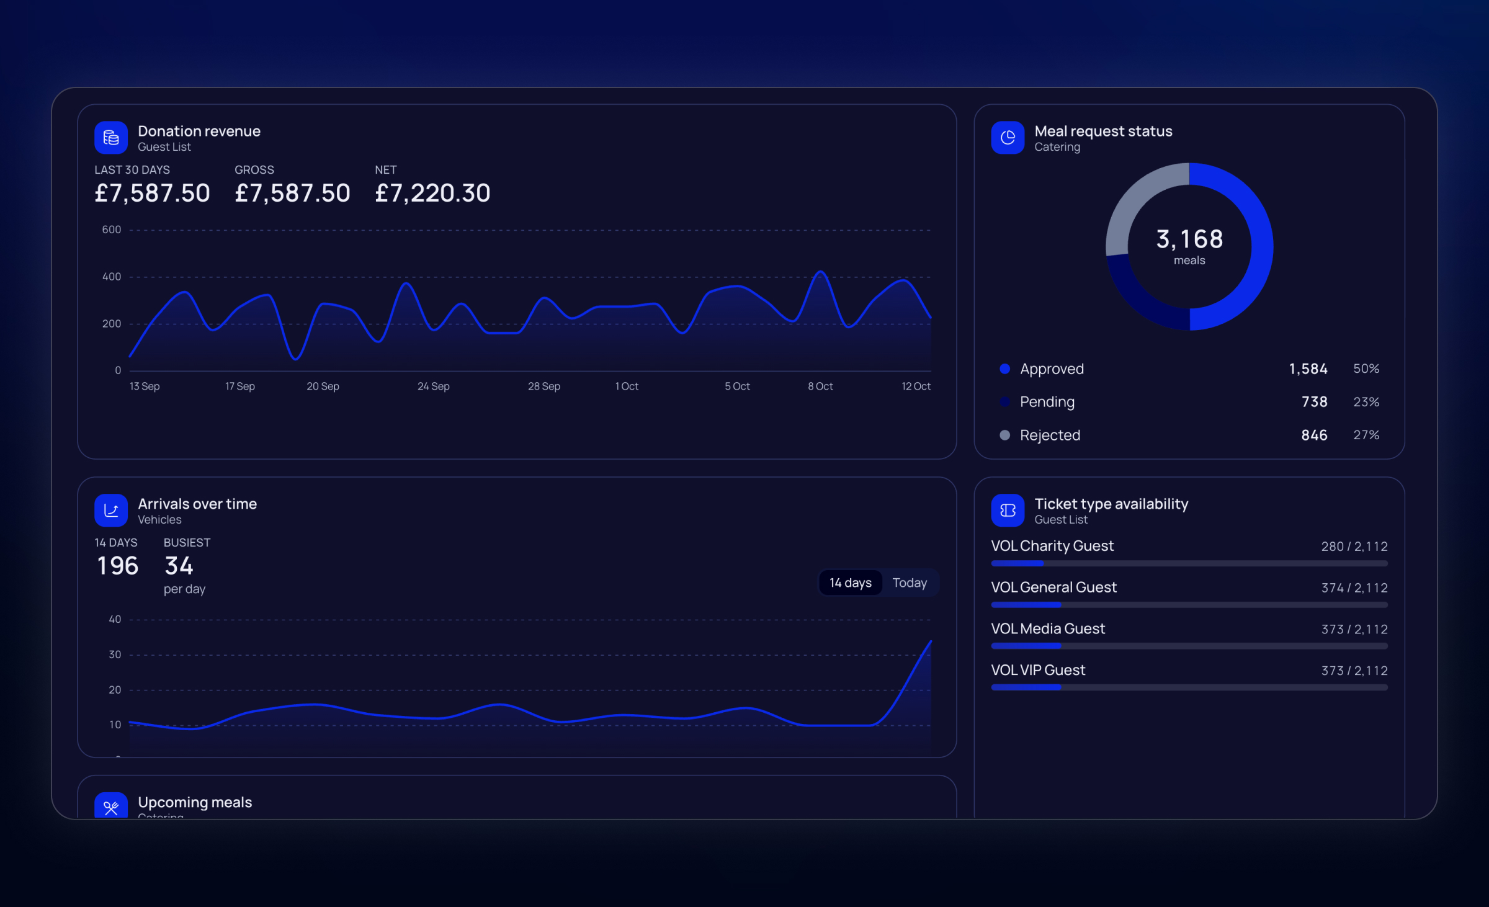
Task: Click the 3,168 meals donut center
Action: pyautogui.click(x=1189, y=246)
